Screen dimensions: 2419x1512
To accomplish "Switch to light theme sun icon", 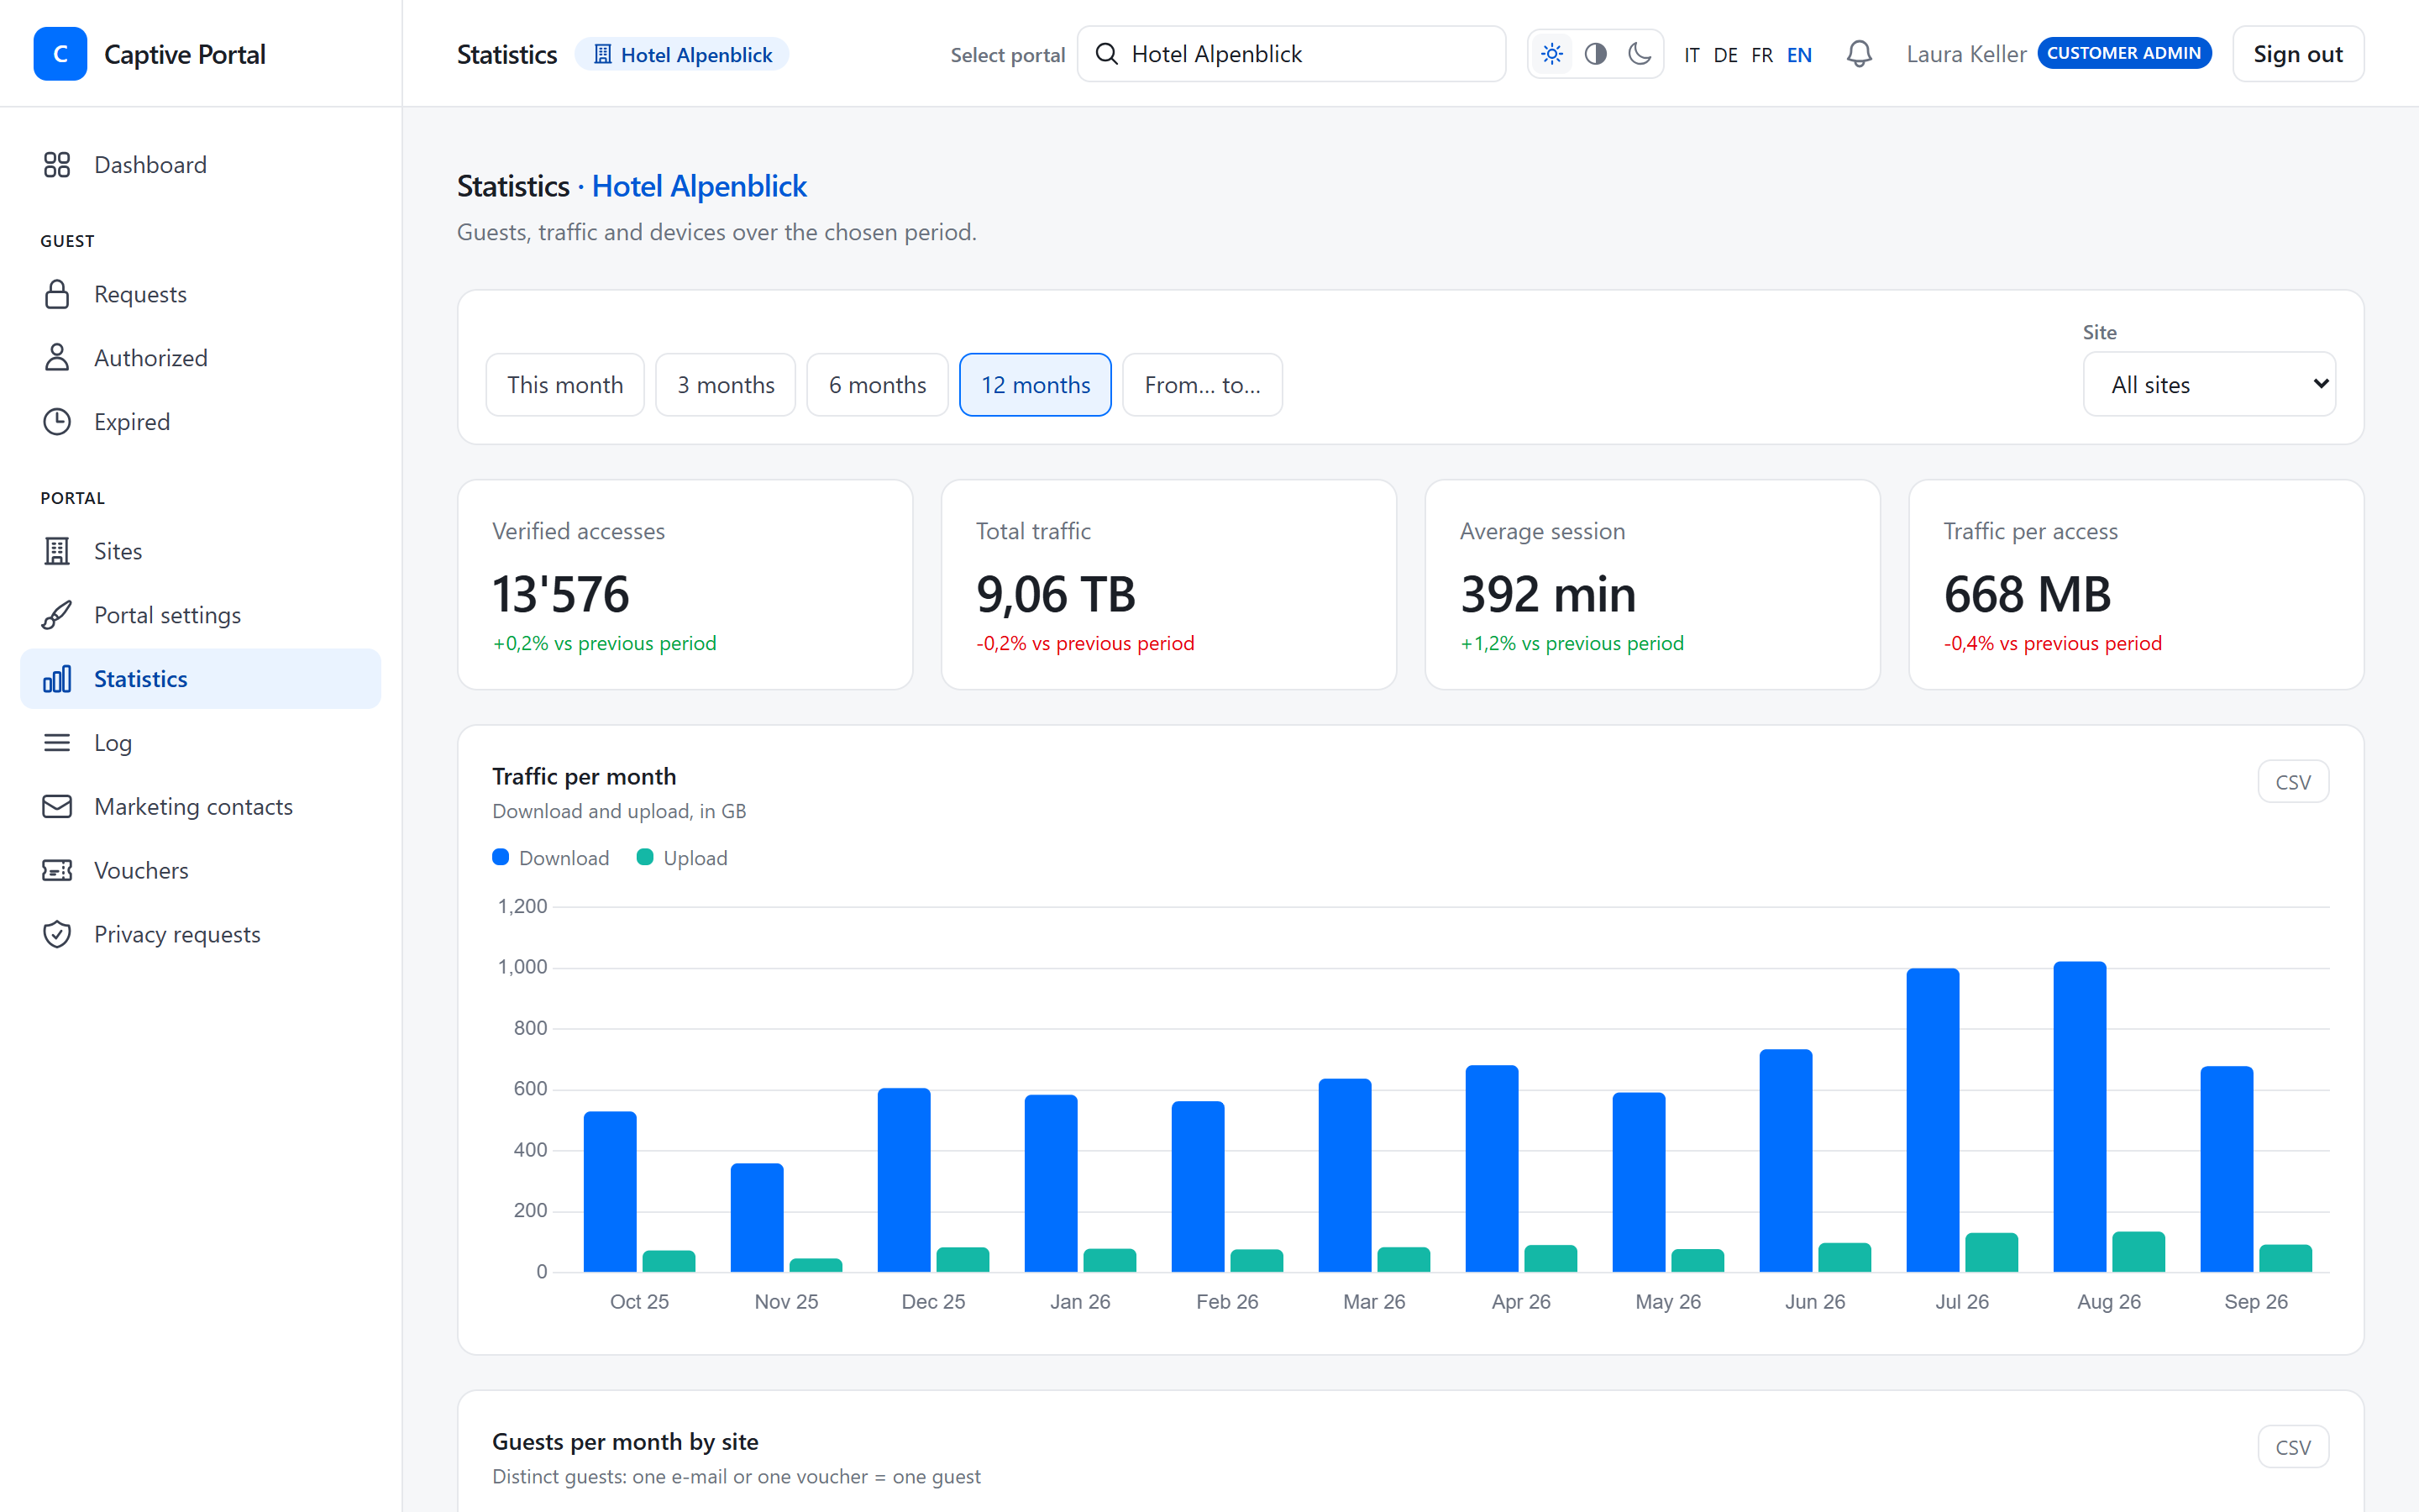I will (x=1551, y=54).
